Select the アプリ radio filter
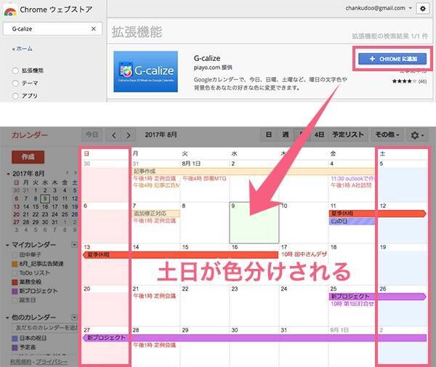 (x=15, y=96)
